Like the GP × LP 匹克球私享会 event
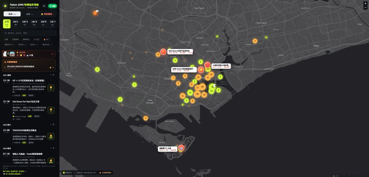The height and width of the screenshot is (177, 369). (x=51, y=88)
